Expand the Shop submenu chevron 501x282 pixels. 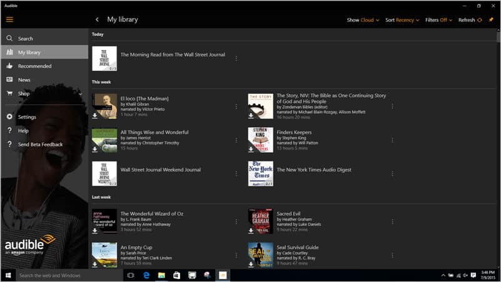(x=81, y=94)
